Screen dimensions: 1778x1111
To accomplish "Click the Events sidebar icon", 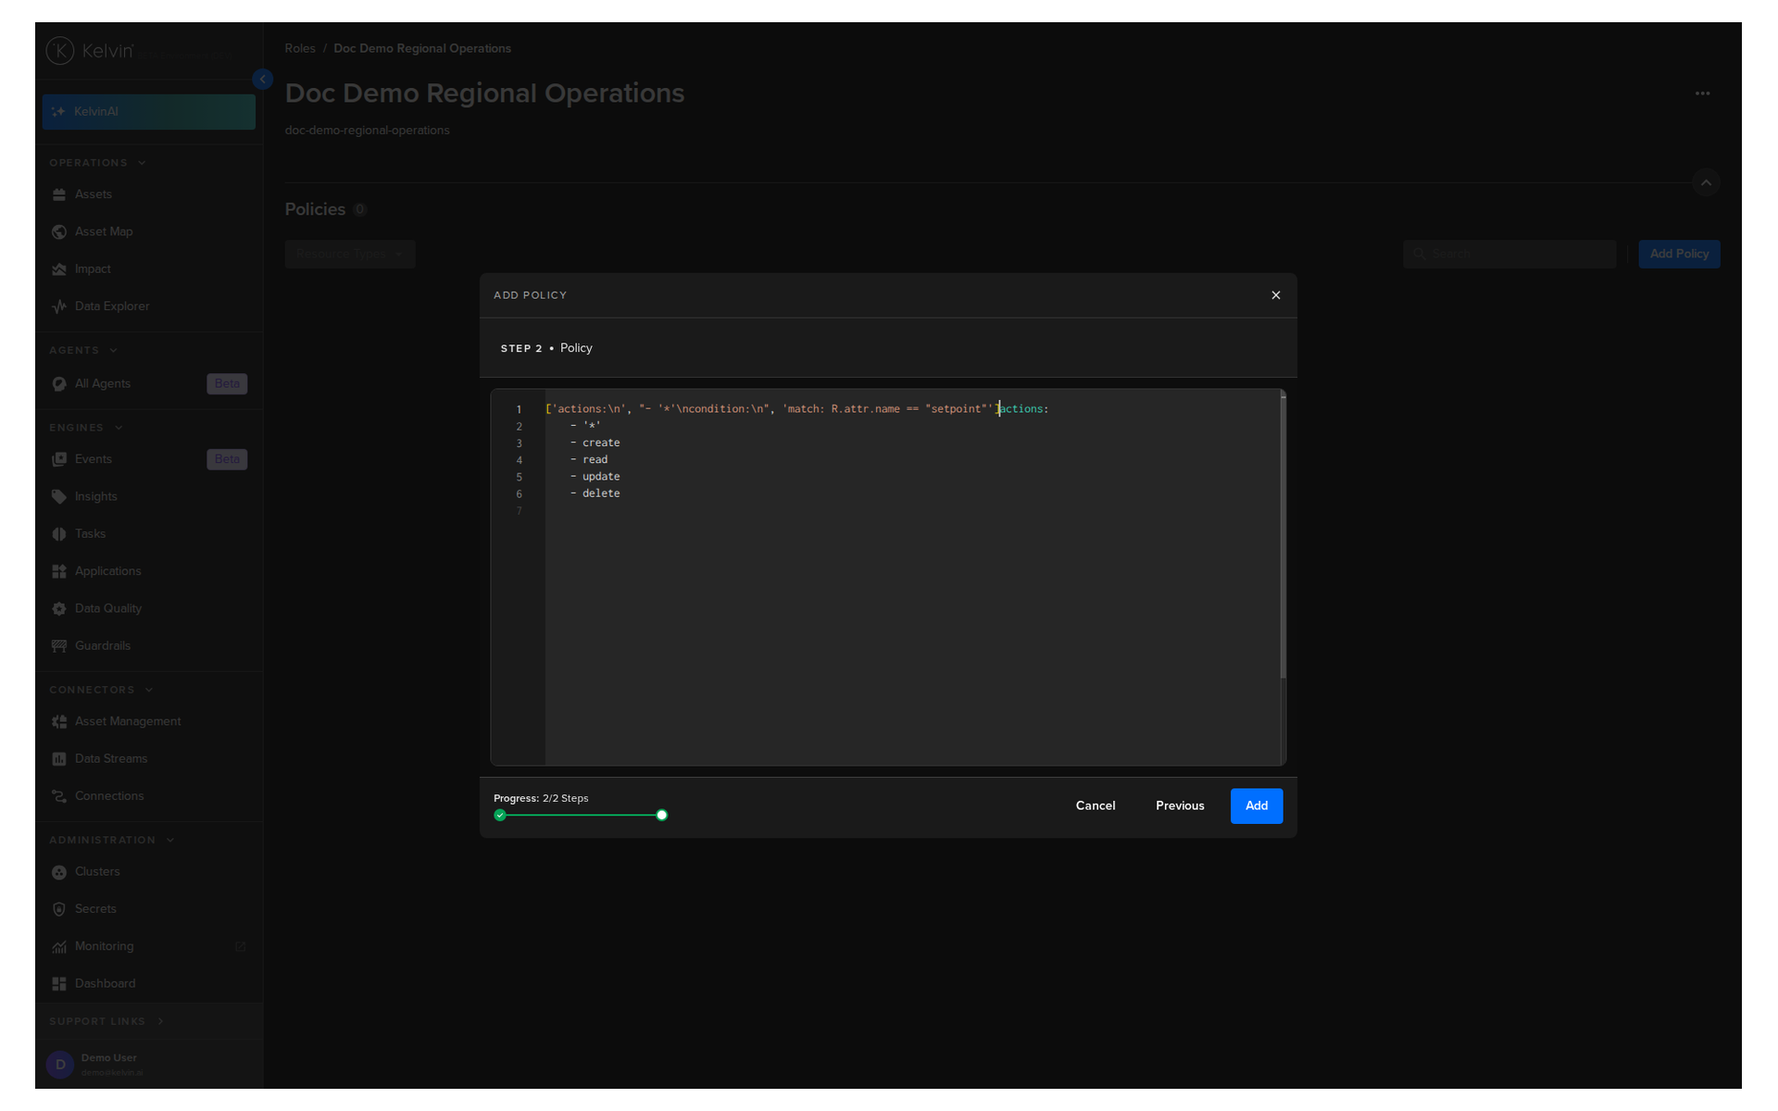I will point(59,459).
